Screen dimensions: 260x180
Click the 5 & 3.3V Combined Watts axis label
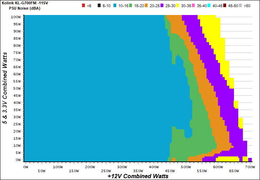(x=5, y=88)
